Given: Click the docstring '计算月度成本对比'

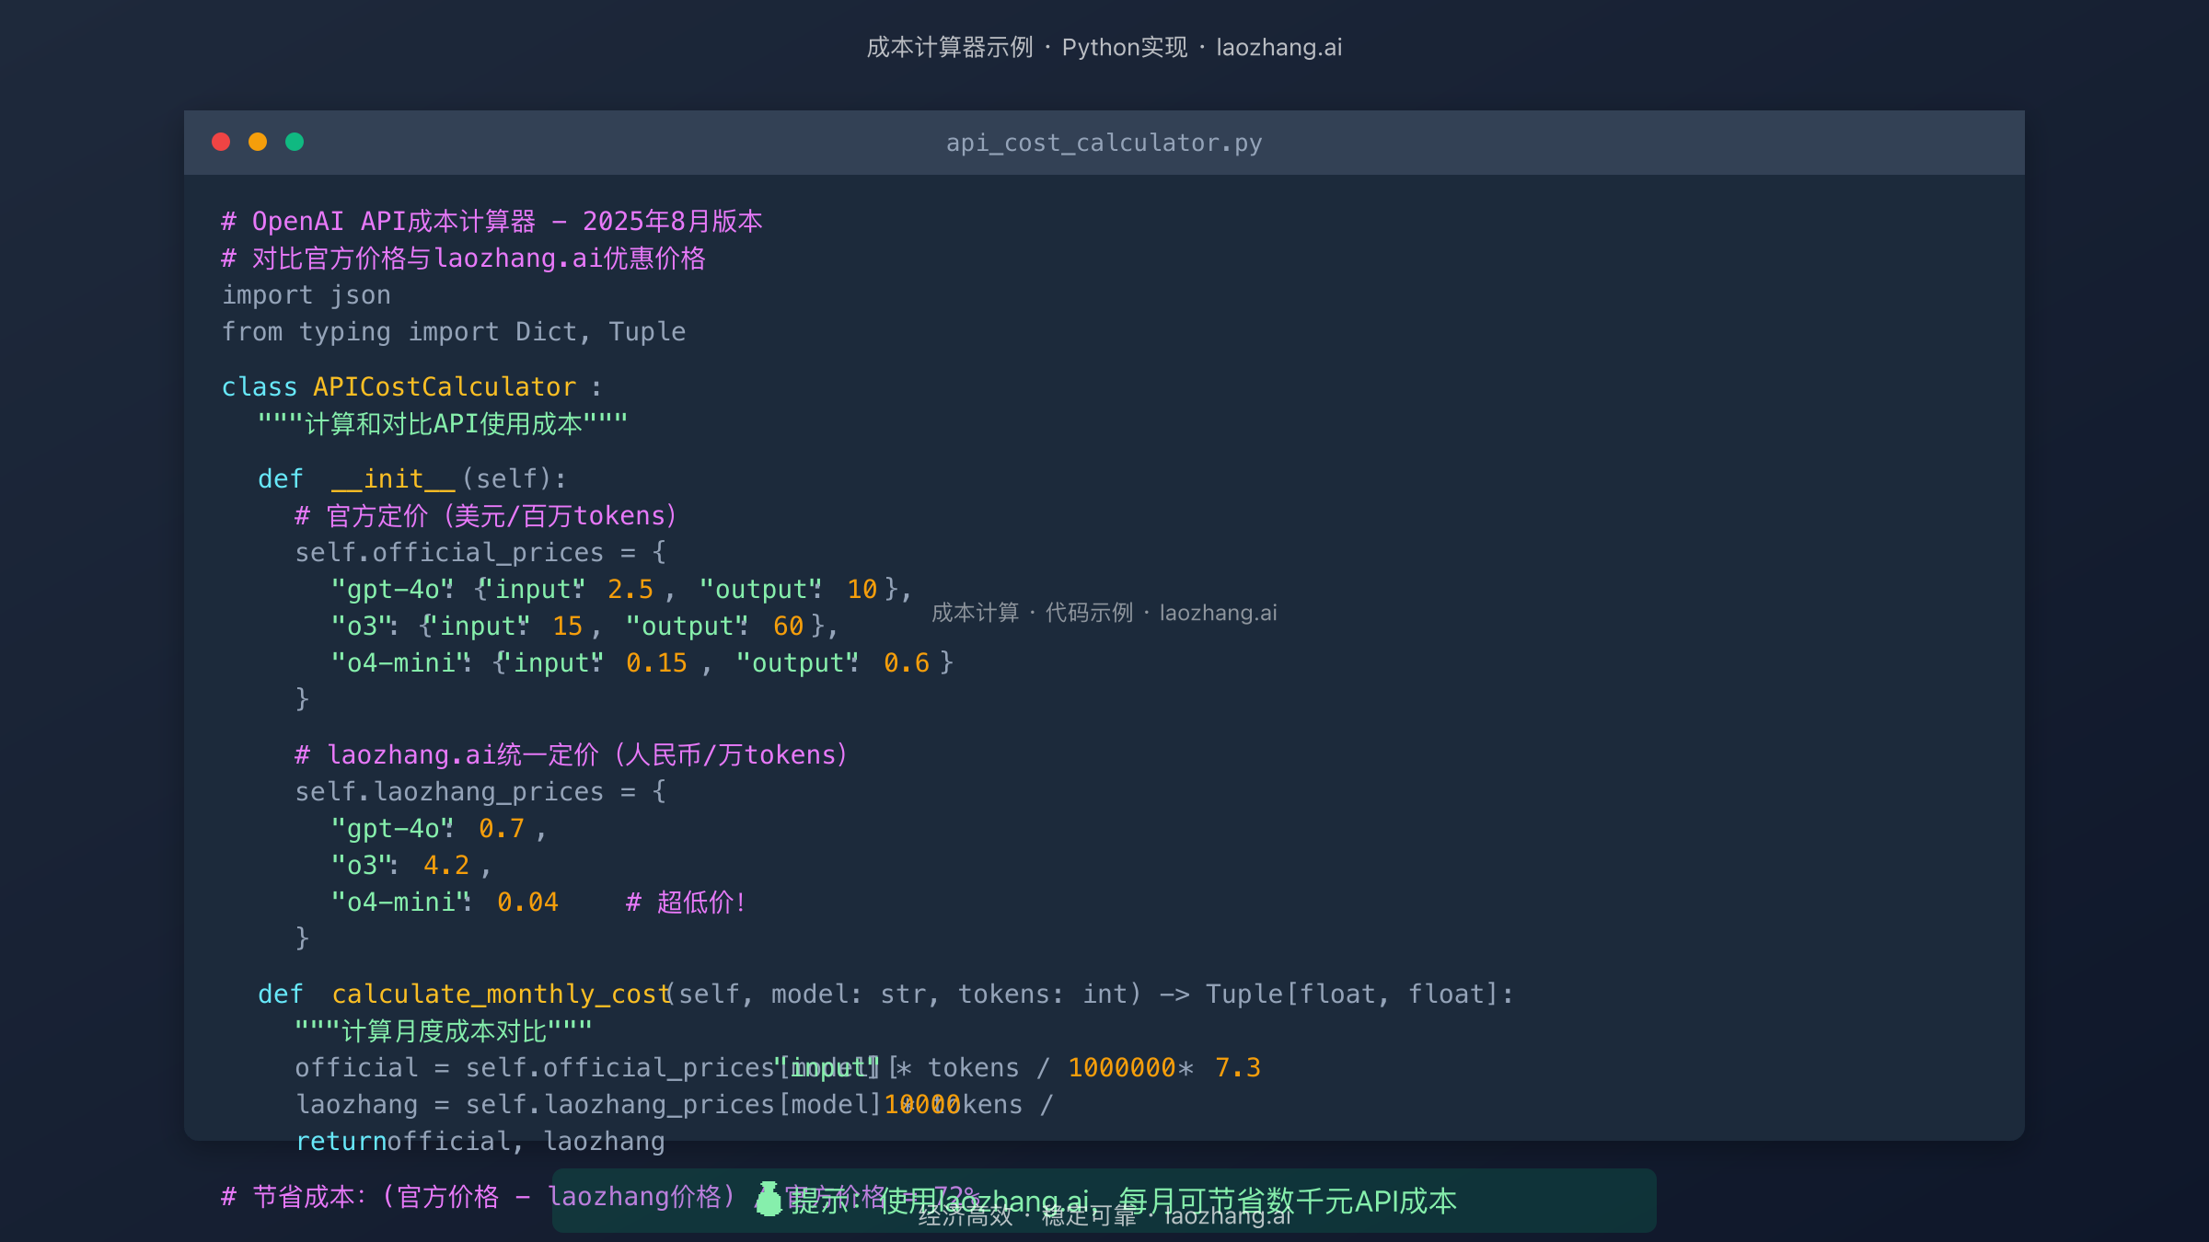Looking at the screenshot, I should coord(444,1030).
